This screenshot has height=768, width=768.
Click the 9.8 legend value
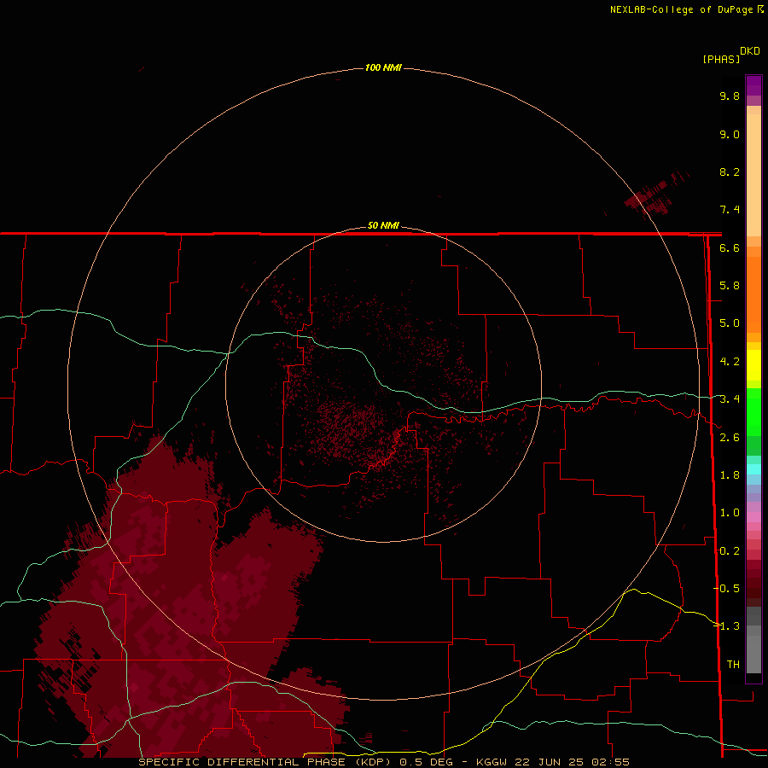coord(730,96)
